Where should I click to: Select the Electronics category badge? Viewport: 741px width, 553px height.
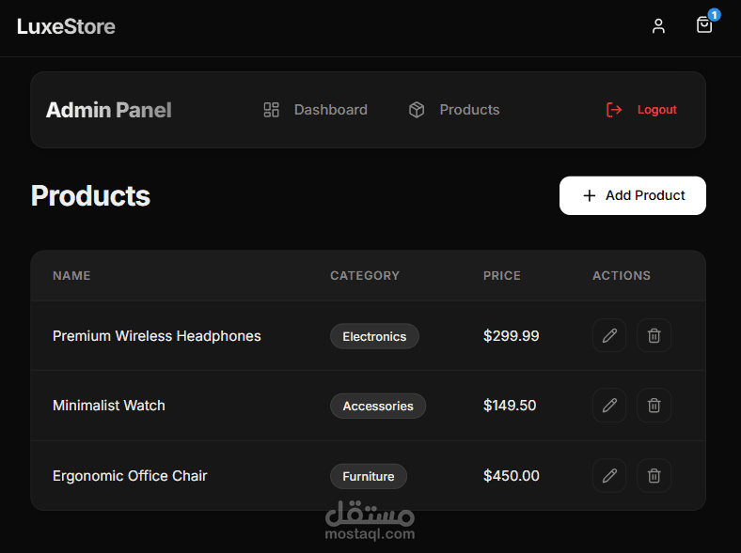(x=374, y=336)
